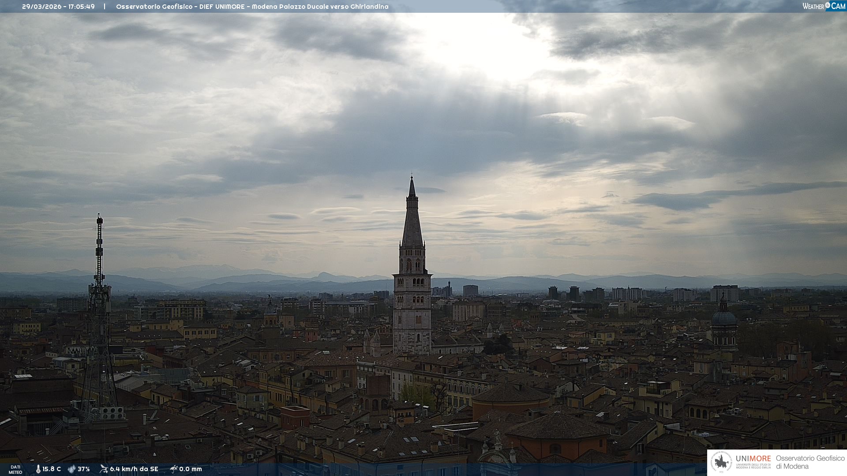Viewport: 847px width, 476px height.
Task: Click Osservatorio Geofisico di Modena text
Action: 810,462
